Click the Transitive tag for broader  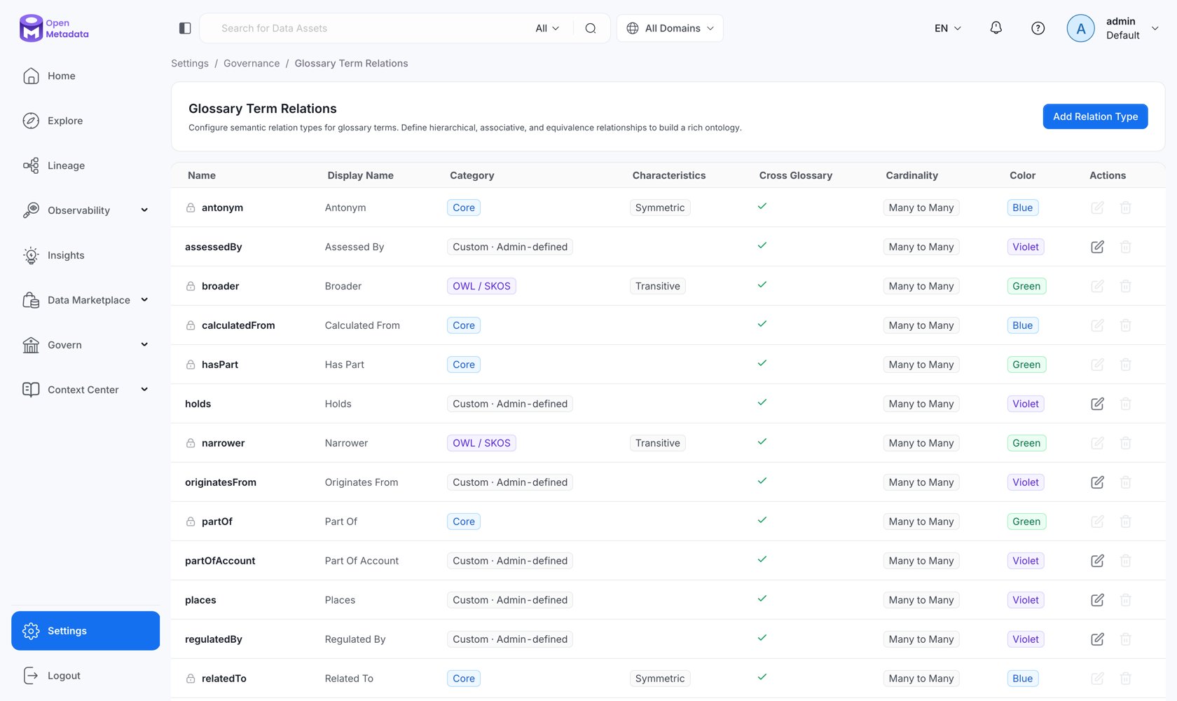pyautogui.click(x=658, y=286)
